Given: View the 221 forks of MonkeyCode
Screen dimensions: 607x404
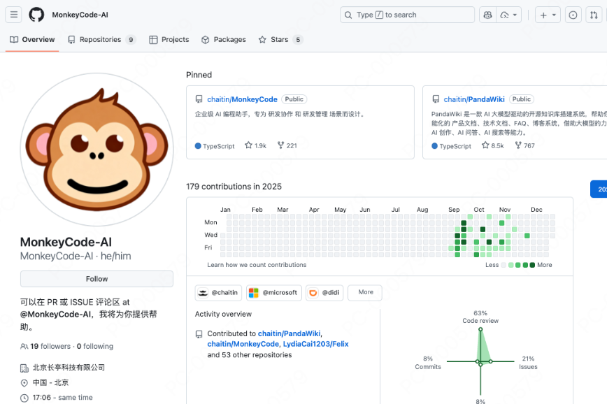Looking at the screenshot, I should (x=287, y=145).
